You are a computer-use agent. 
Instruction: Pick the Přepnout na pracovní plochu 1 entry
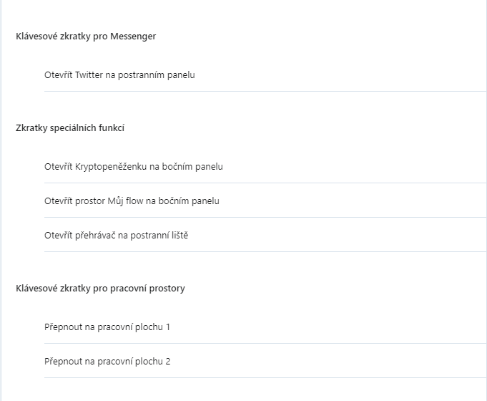265,327
